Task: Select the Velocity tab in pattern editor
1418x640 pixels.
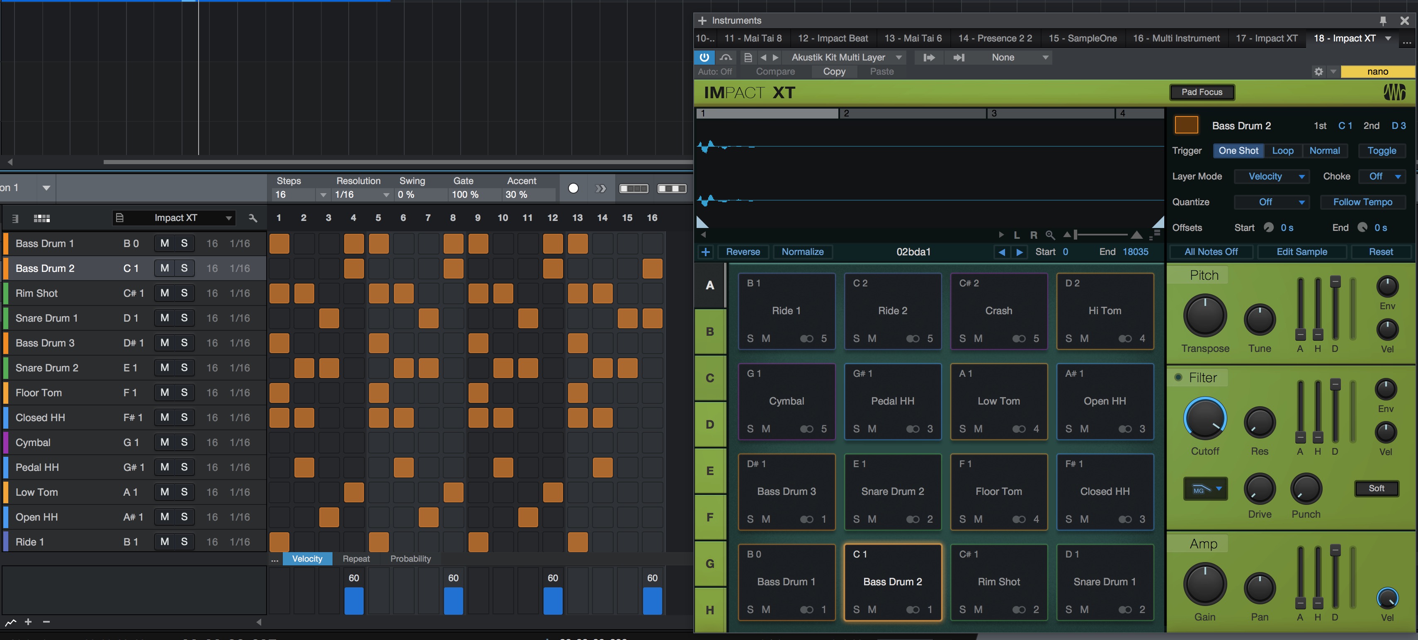Action: pos(306,559)
